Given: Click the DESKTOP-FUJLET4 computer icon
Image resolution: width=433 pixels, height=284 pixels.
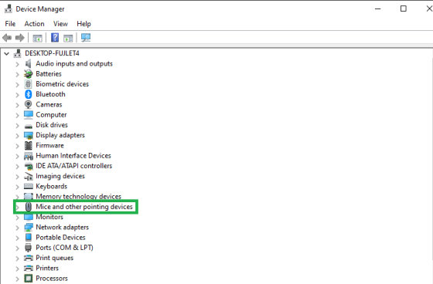Looking at the screenshot, I should [x=17, y=53].
